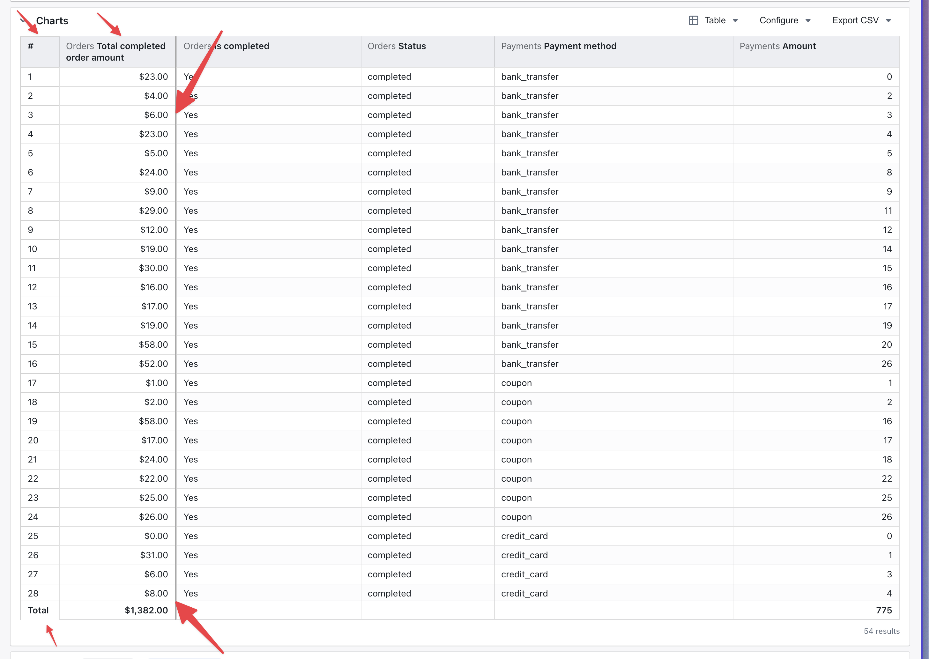Click the Orders Status column header
Screen dimensions: 929x659
[x=428, y=52]
